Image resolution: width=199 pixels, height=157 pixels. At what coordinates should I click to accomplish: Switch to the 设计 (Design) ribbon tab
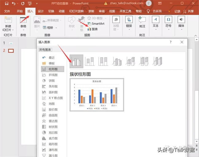41,11
